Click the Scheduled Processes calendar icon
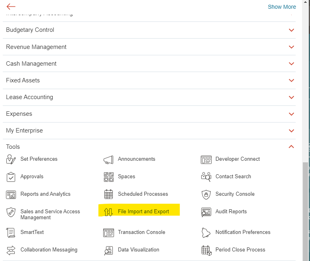 click(x=108, y=195)
